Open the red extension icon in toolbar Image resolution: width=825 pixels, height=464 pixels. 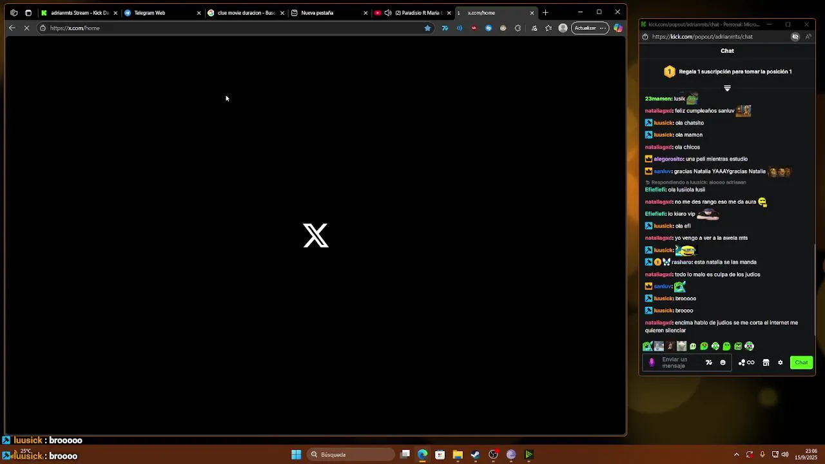pos(474,28)
